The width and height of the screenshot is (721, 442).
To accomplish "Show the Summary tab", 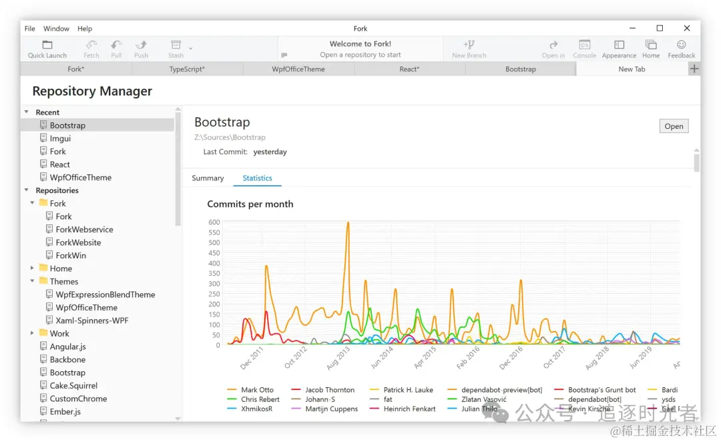I will [208, 178].
